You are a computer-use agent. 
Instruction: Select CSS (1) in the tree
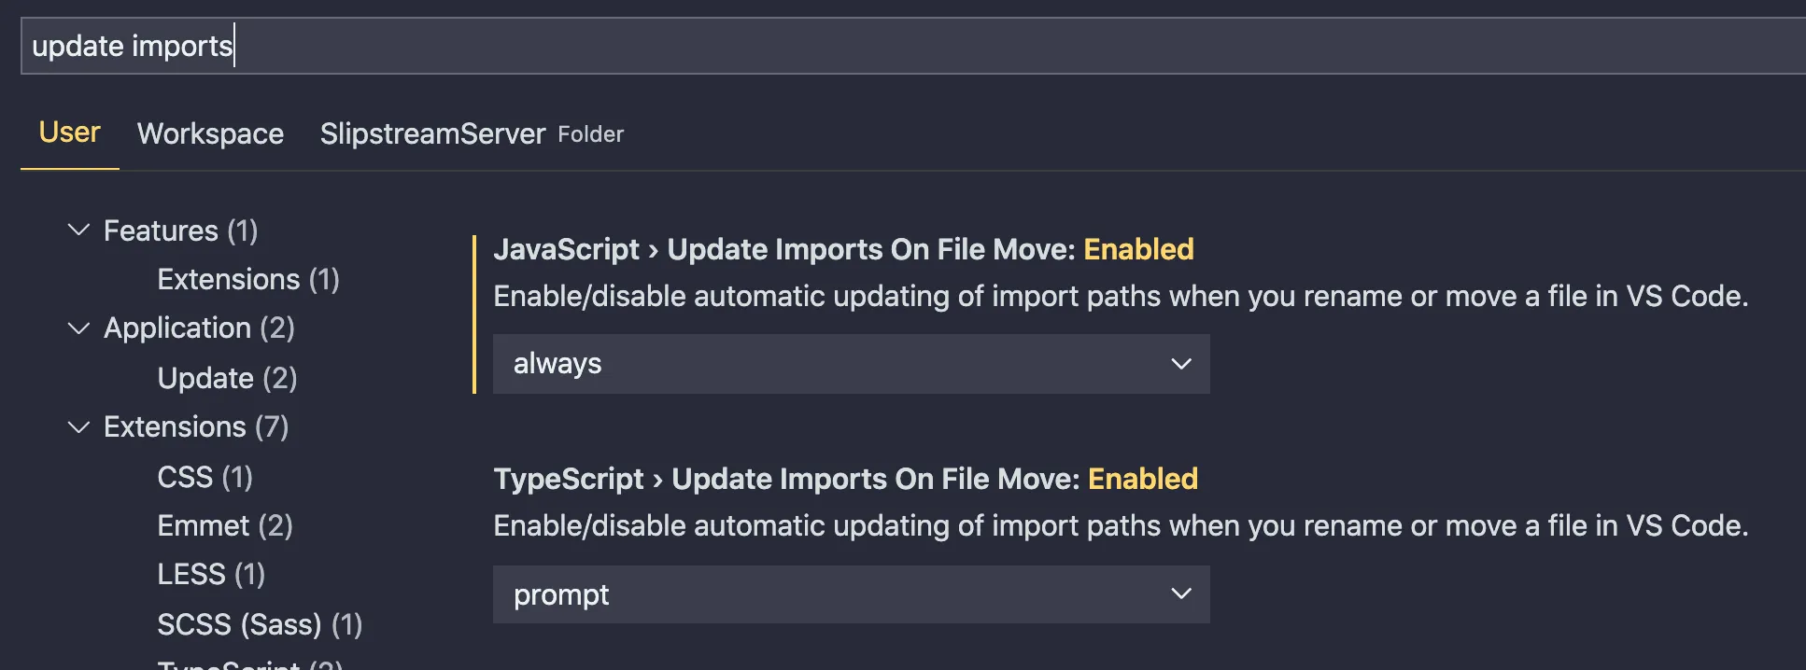(x=205, y=477)
